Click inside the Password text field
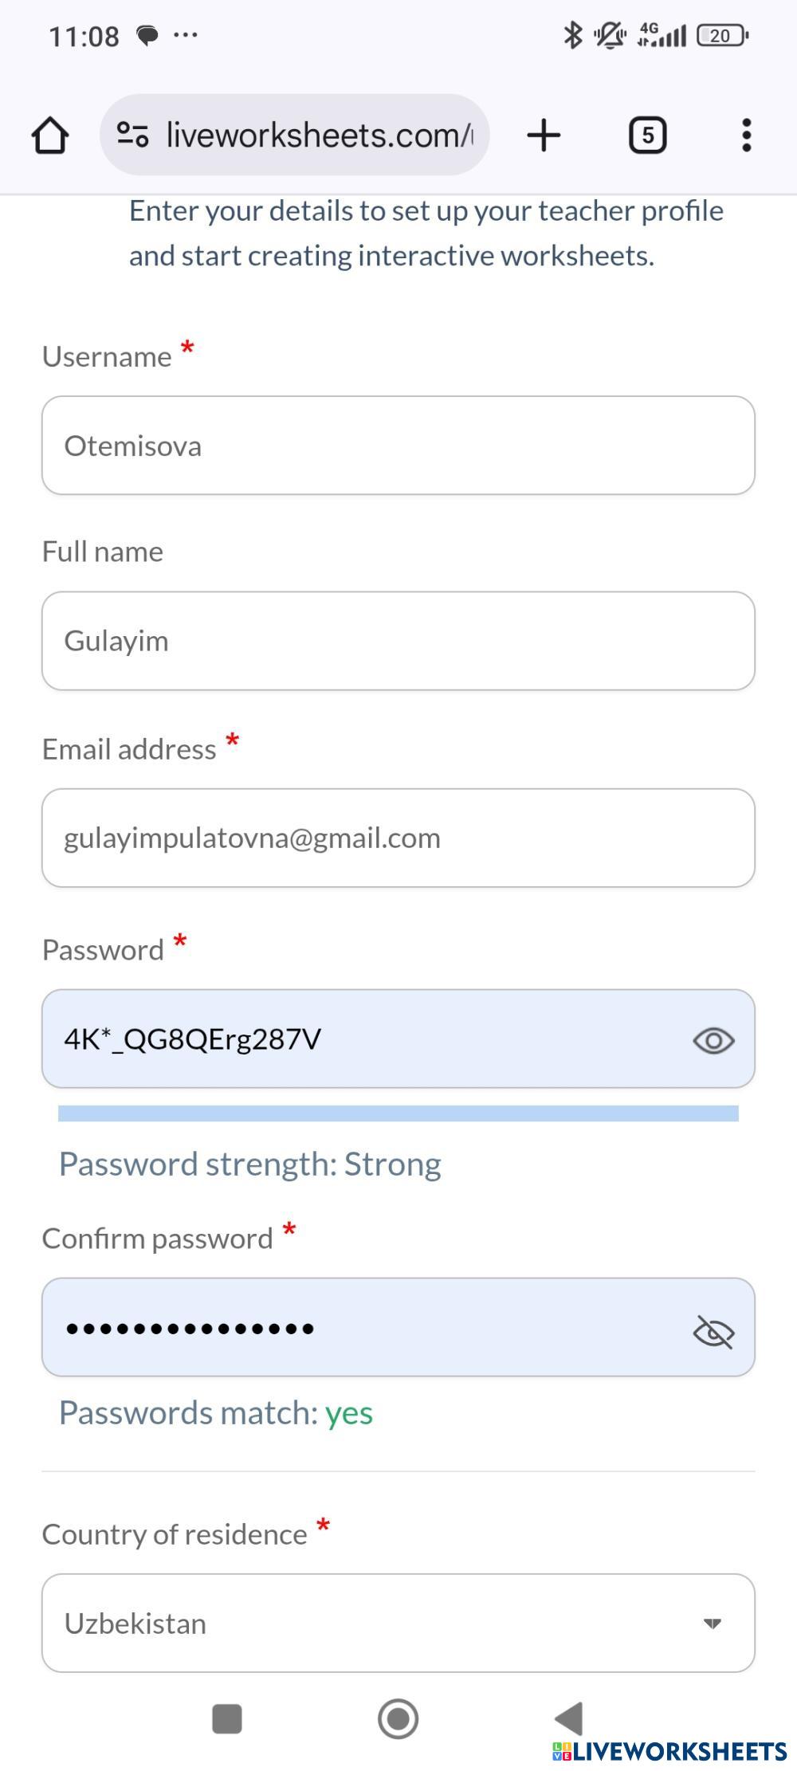This screenshot has width=797, height=1771. [359, 1039]
